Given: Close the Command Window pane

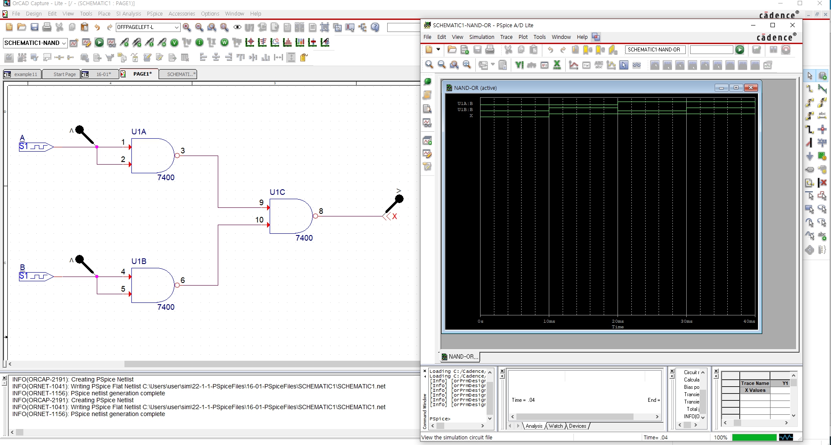Looking at the screenshot, I should pyautogui.click(x=424, y=371).
